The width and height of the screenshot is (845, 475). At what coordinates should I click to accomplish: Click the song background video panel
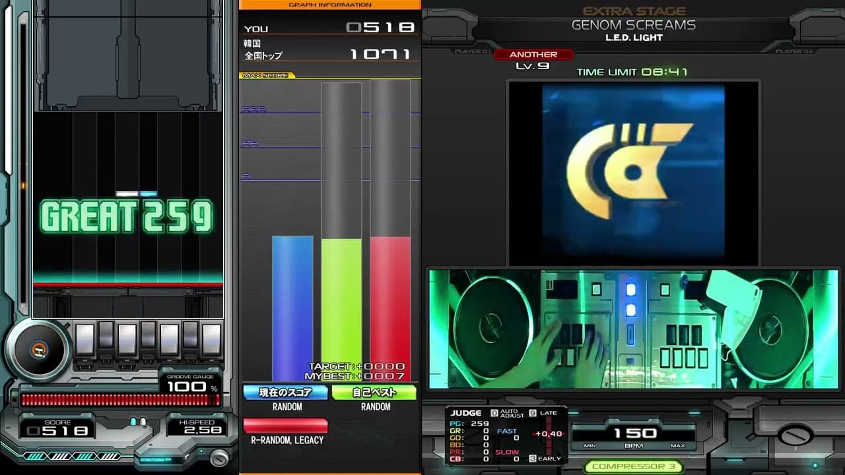(634, 173)
